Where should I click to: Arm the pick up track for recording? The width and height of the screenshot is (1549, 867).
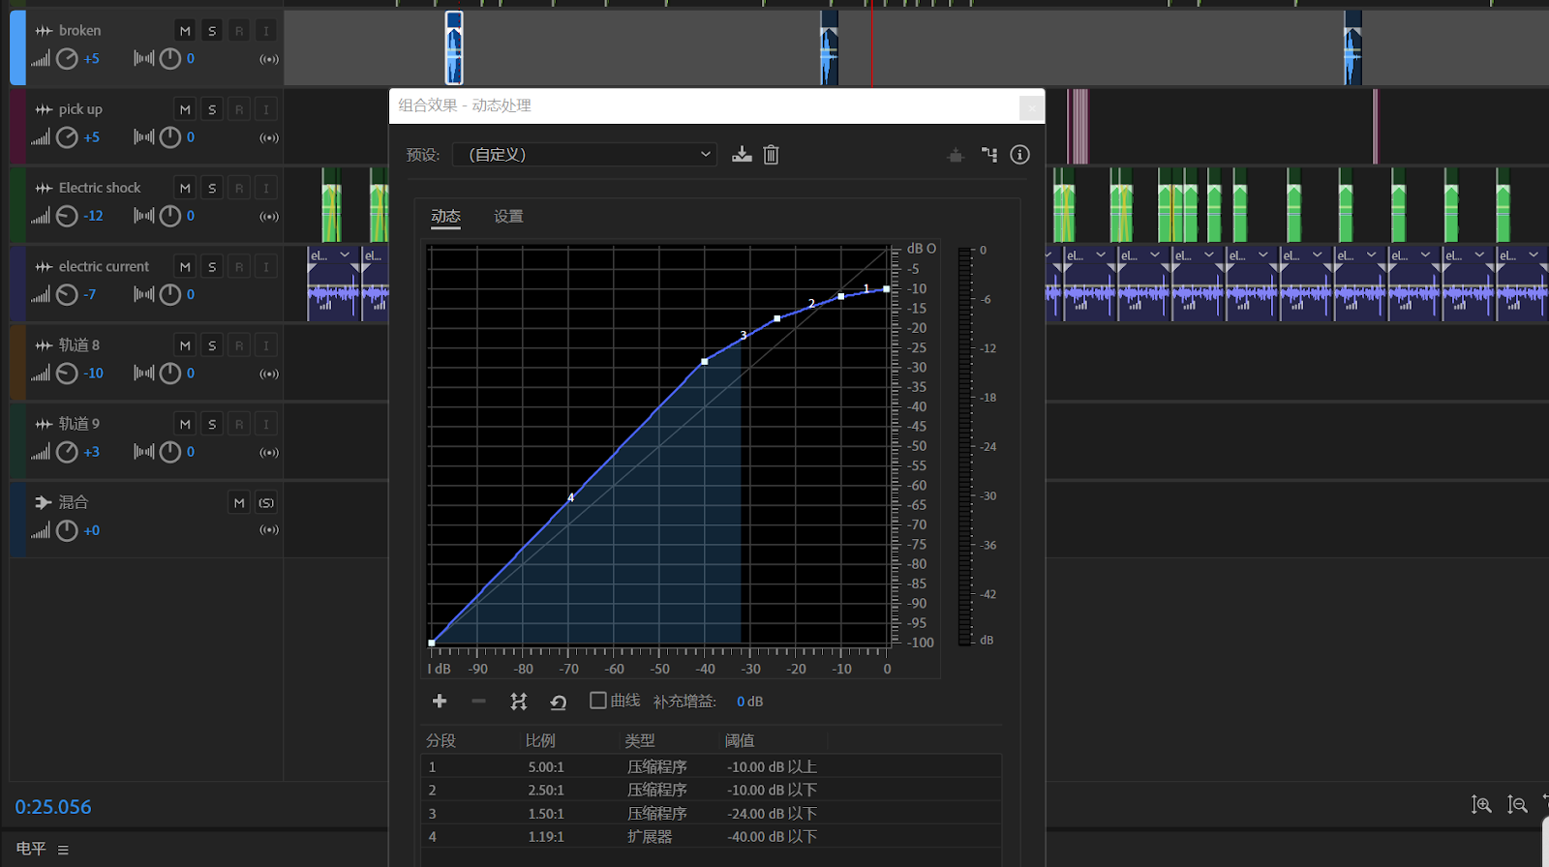(x=239, y=109)
